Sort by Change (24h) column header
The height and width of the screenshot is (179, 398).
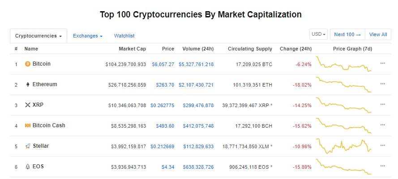point(295,49)
